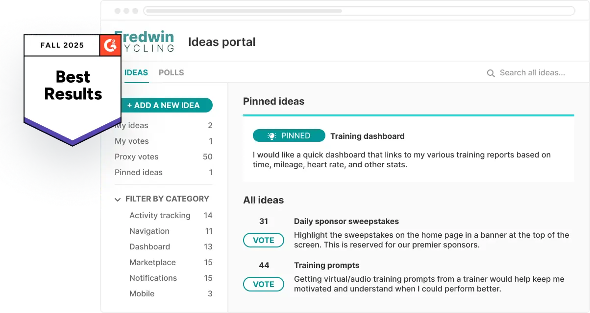Filter by Marketplace category

(x=152, y=263)
